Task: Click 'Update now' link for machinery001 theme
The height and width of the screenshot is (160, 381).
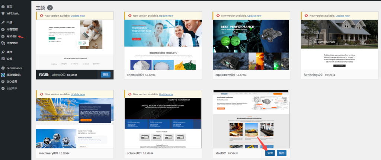Action: pos(78,94)
